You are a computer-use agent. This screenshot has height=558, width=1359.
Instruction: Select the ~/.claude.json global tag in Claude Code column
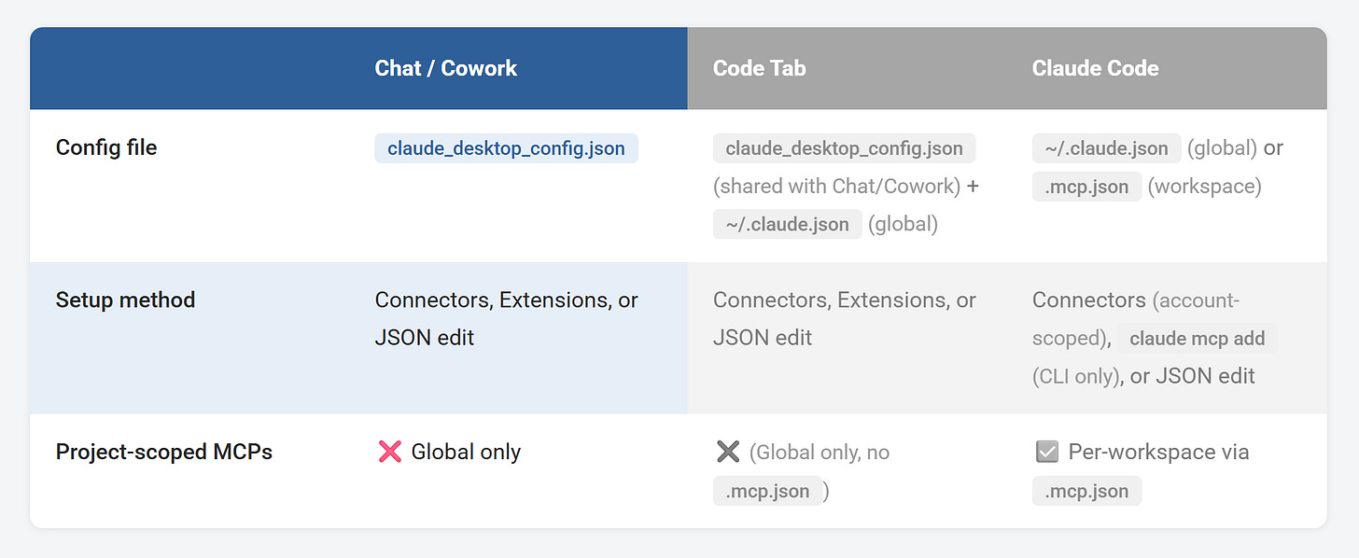[x=1106, y=147]
